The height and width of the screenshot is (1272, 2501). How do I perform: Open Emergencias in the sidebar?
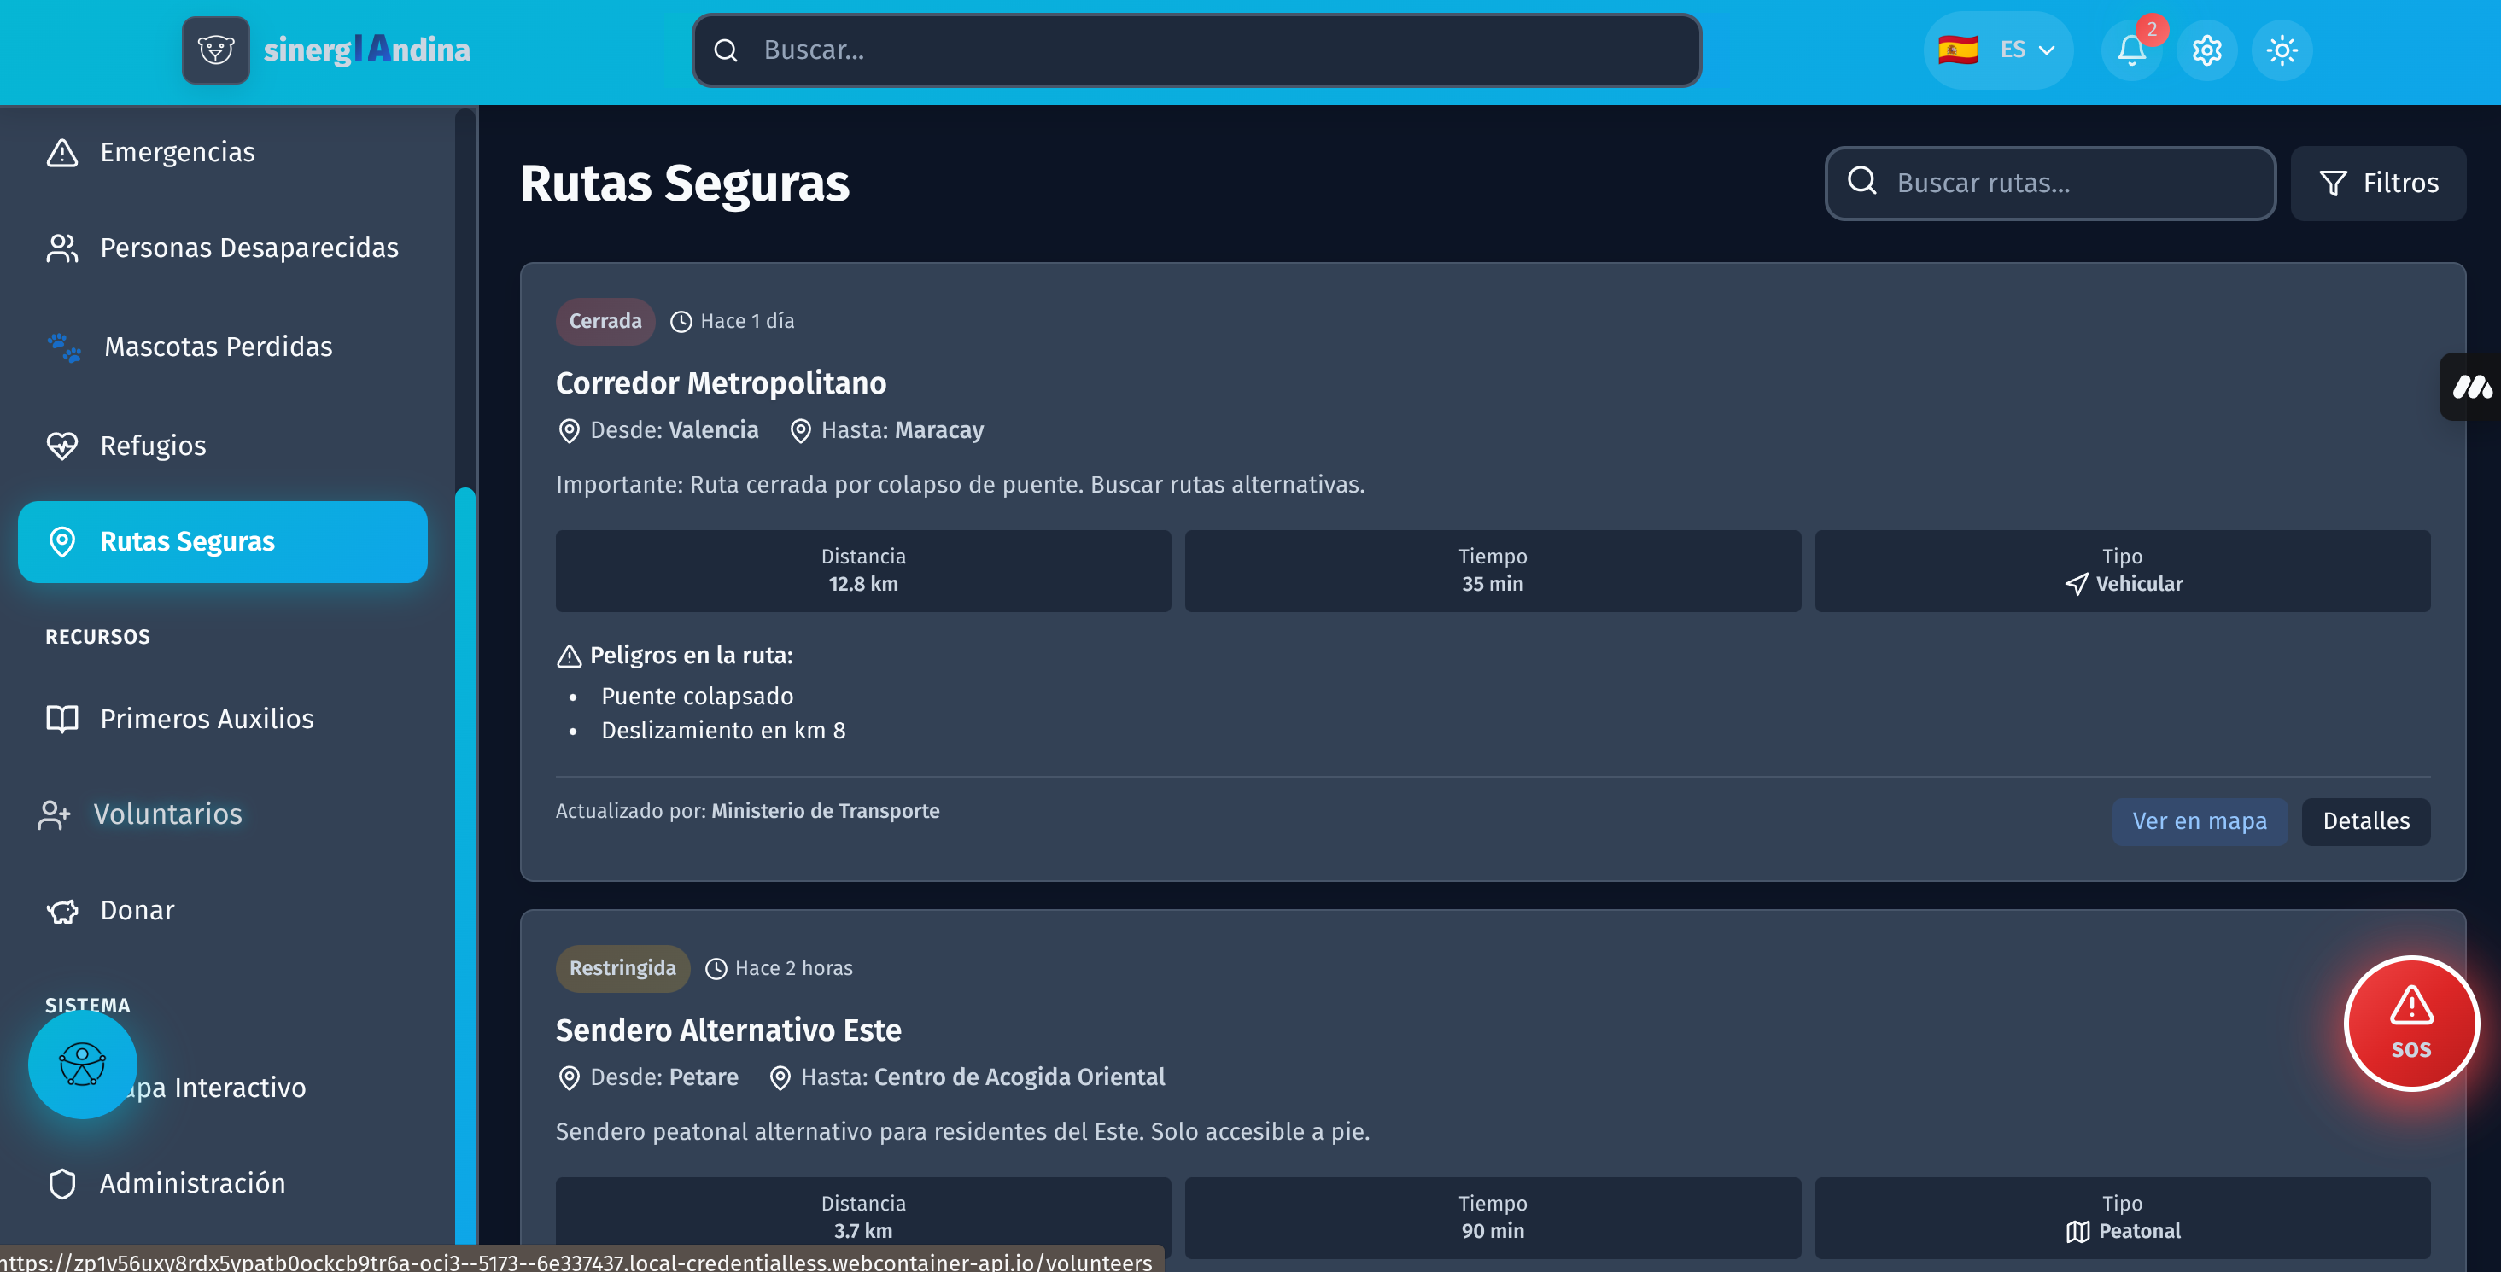pyautogui.click(x=177, y=153)
